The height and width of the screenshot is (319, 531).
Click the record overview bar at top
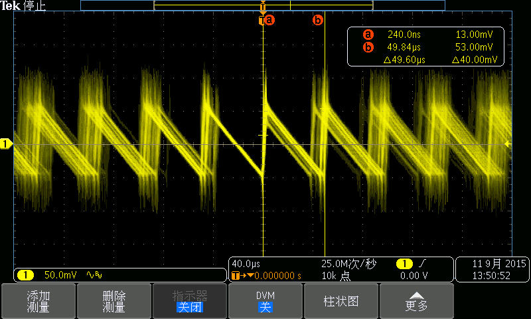[263, 5]
